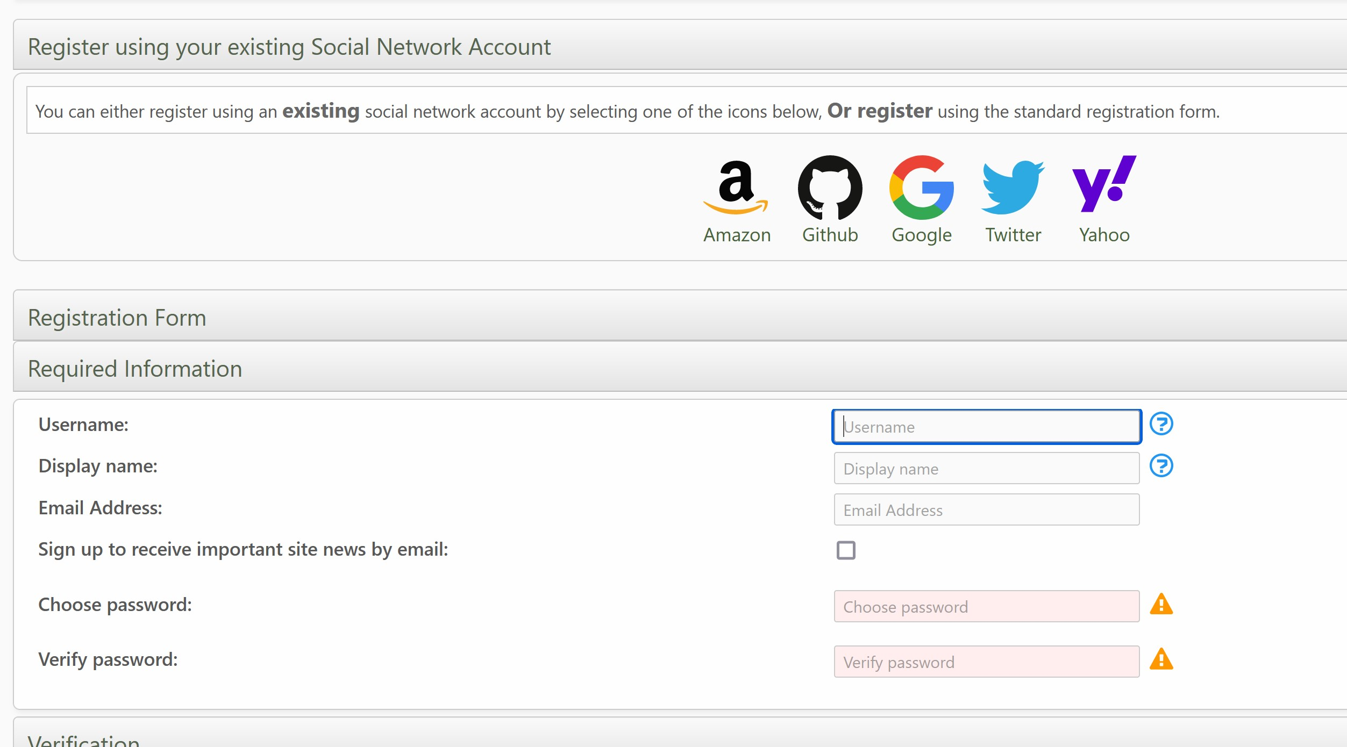
Task: Click the Verify password field
Action: coord(986,662)
